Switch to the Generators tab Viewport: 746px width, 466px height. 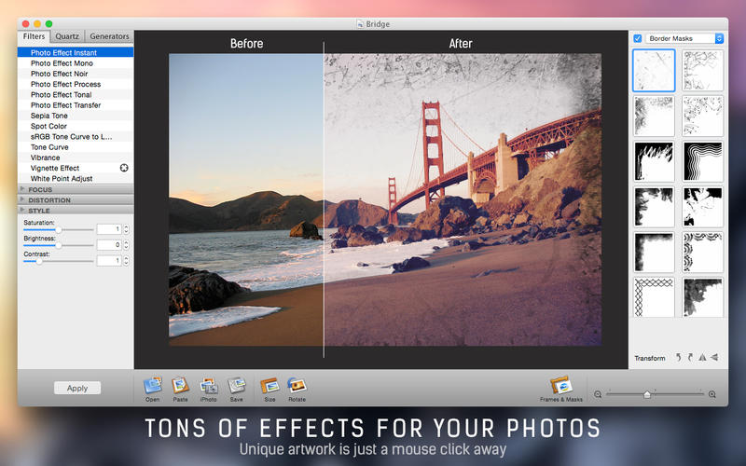(109, 36)
